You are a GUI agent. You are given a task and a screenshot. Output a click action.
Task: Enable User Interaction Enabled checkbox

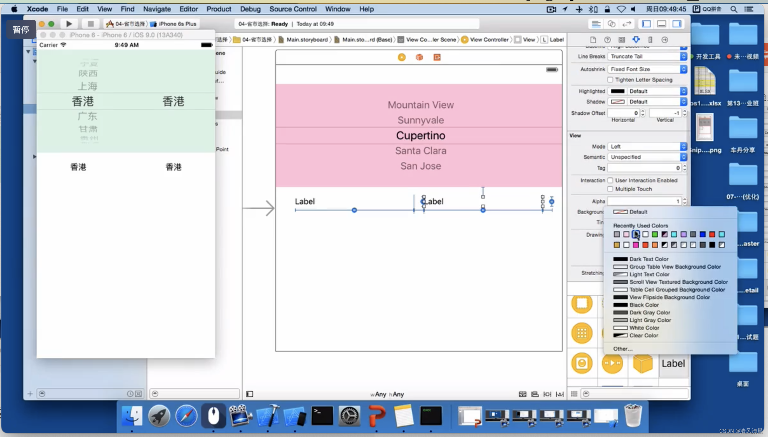610,180
